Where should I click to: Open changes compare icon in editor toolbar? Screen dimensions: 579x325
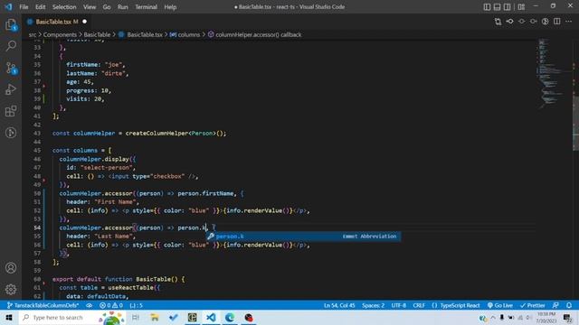click(498, 22)
